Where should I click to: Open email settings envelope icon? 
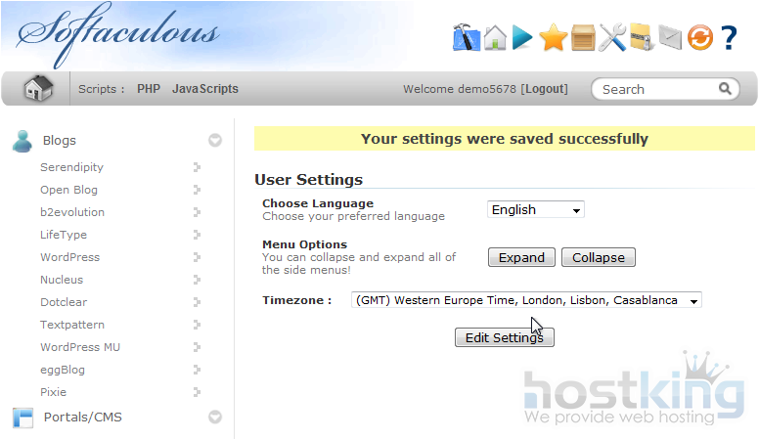[669, 38]
